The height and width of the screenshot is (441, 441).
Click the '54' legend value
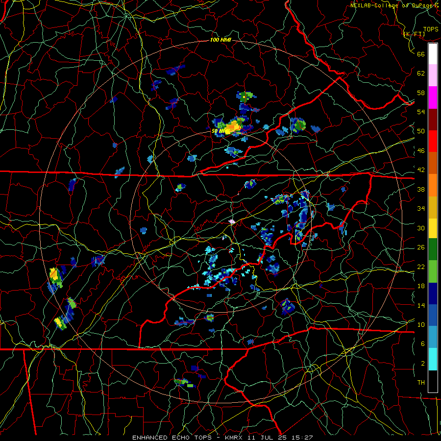[421, 112]
